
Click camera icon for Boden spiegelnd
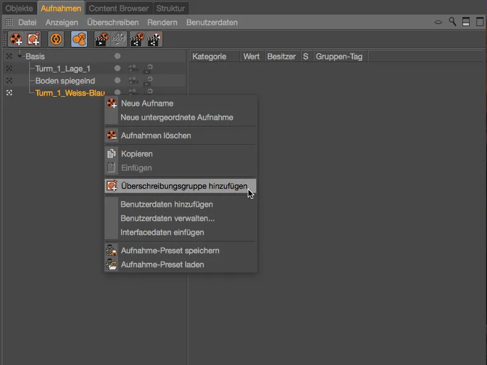(x=133, y=80)
